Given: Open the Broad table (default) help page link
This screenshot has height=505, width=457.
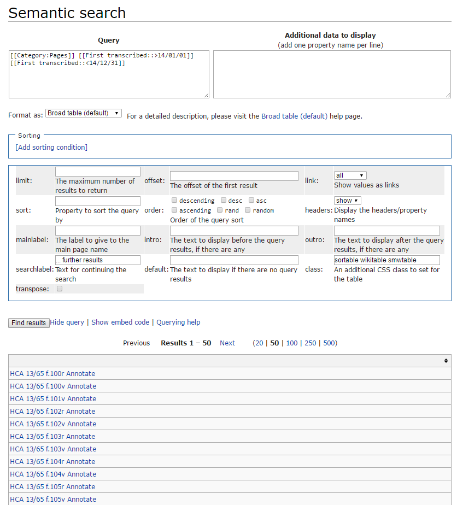Looking at the screenshot, I should (x=294, y=116).
